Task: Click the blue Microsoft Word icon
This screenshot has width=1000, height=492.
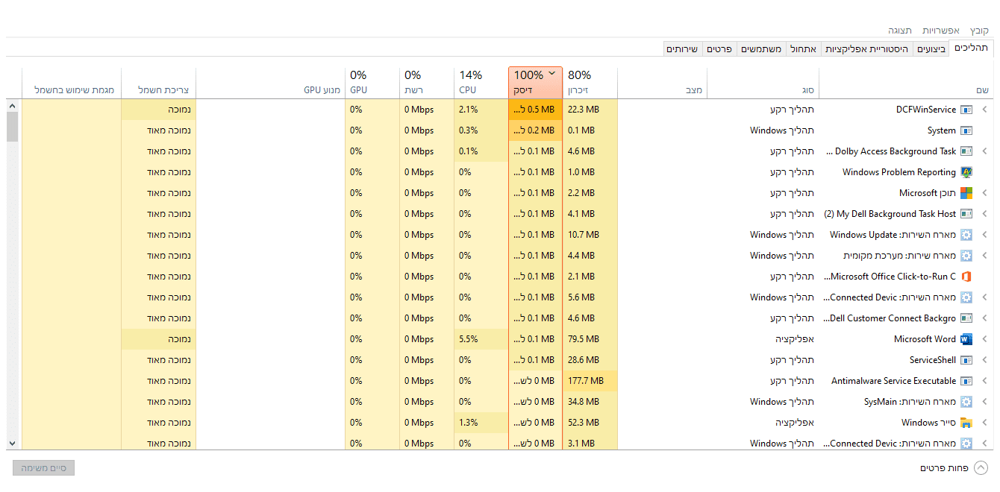Action: pyautogui.click(x=966, y=339)
